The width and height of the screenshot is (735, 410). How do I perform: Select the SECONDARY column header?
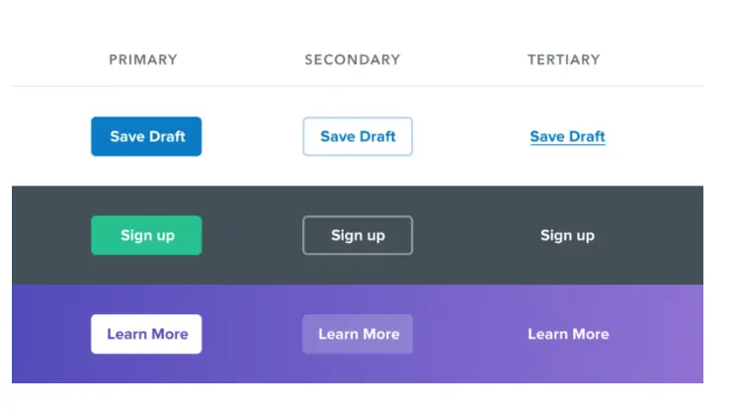(x=353, y=59)
